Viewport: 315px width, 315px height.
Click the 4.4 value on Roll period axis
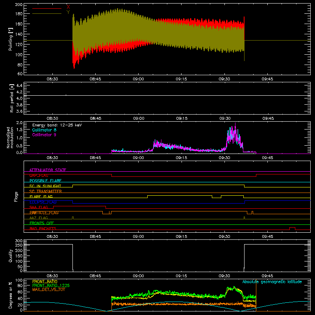click(19, 86)
